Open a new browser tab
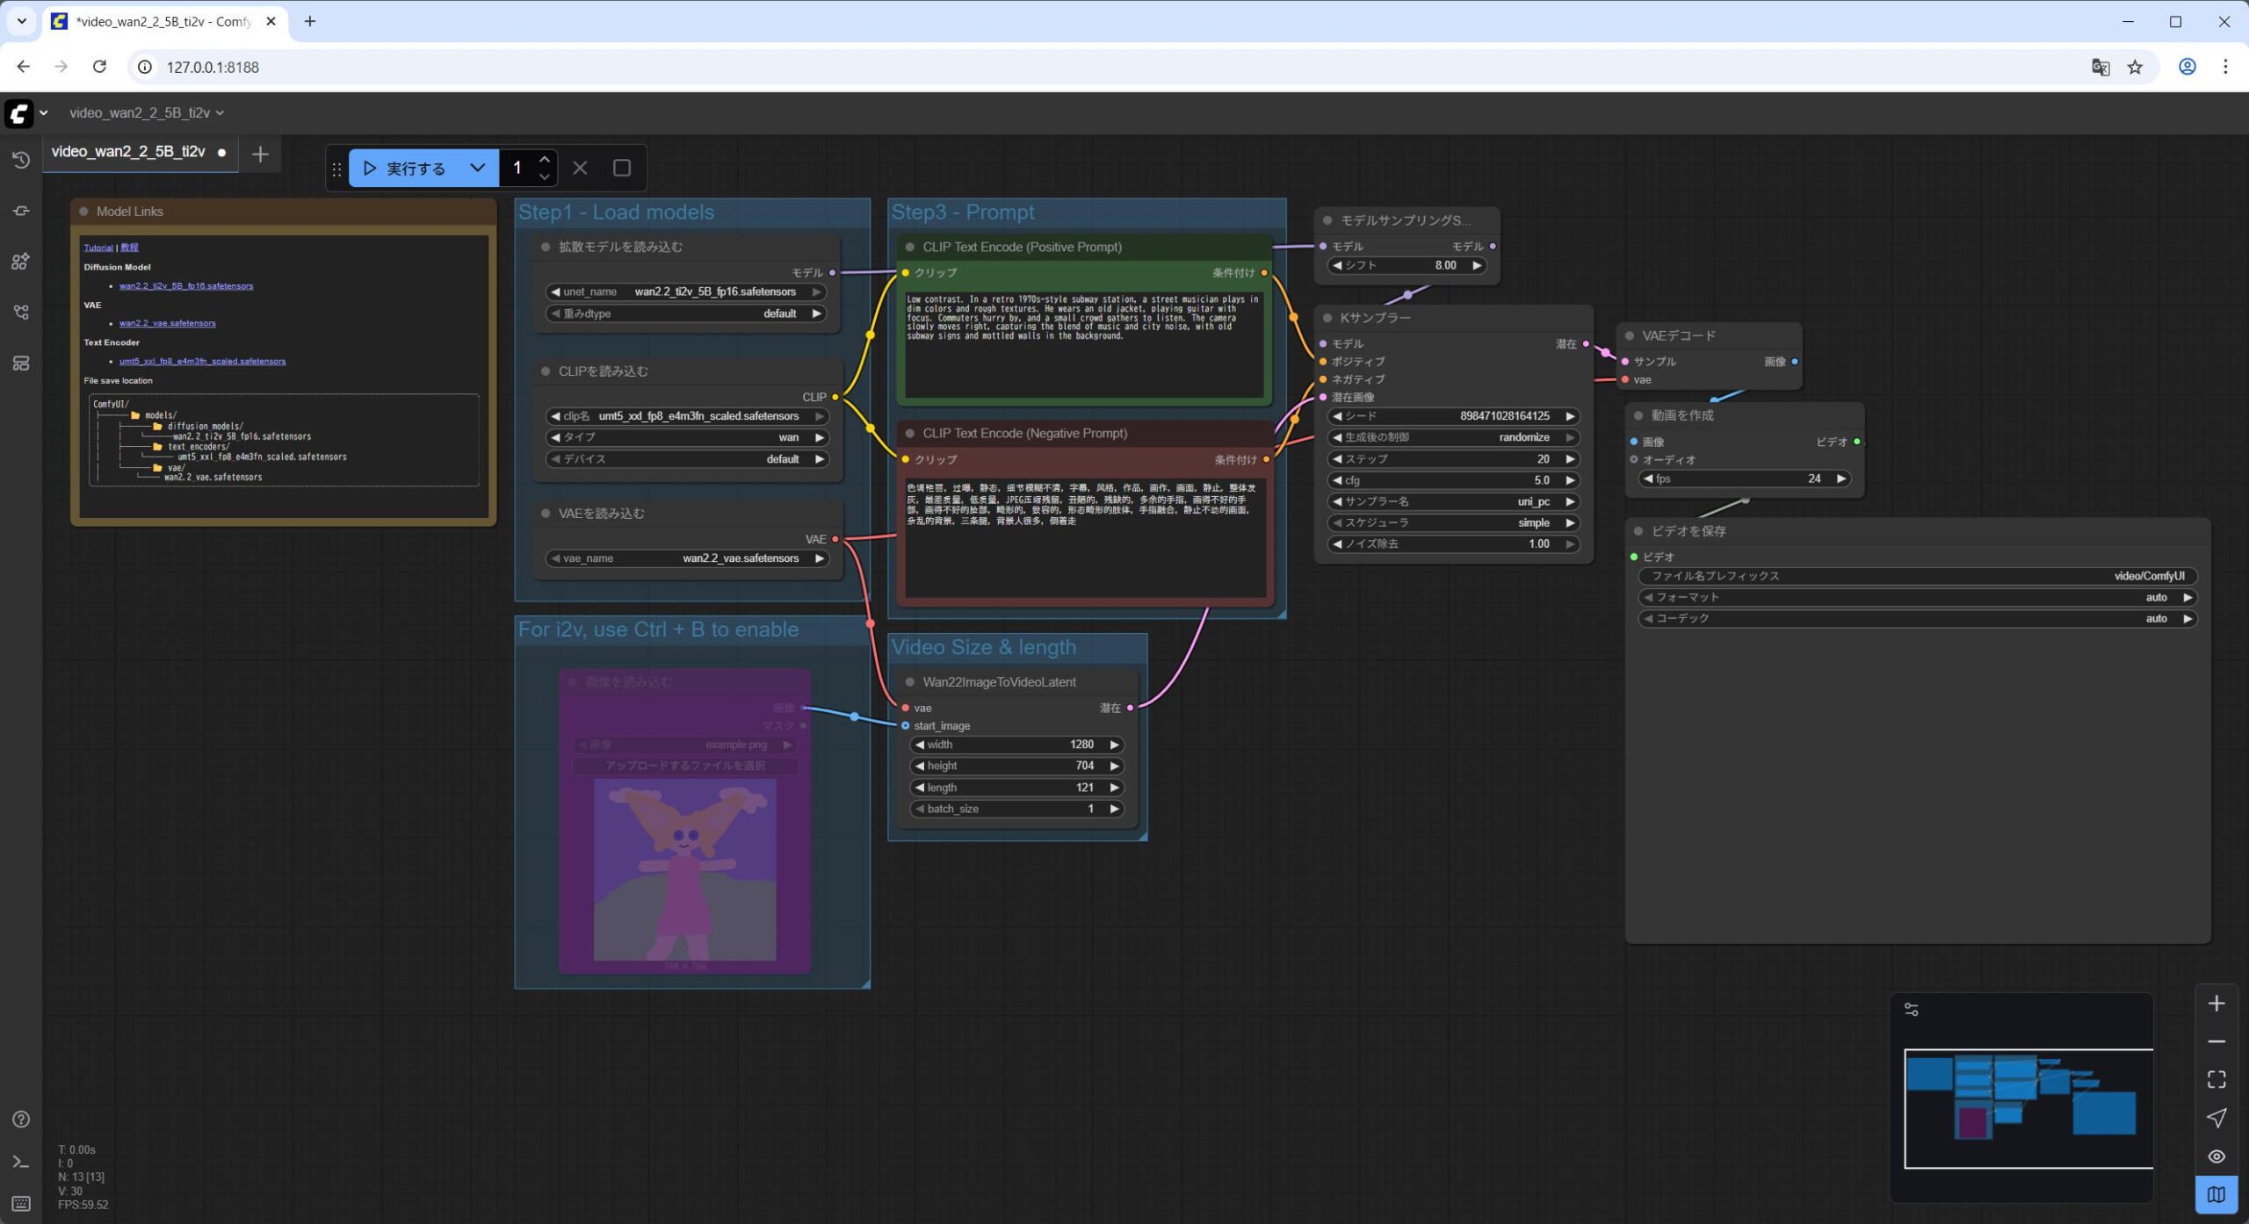2249x1224 pixels. [x=309, y=21]
